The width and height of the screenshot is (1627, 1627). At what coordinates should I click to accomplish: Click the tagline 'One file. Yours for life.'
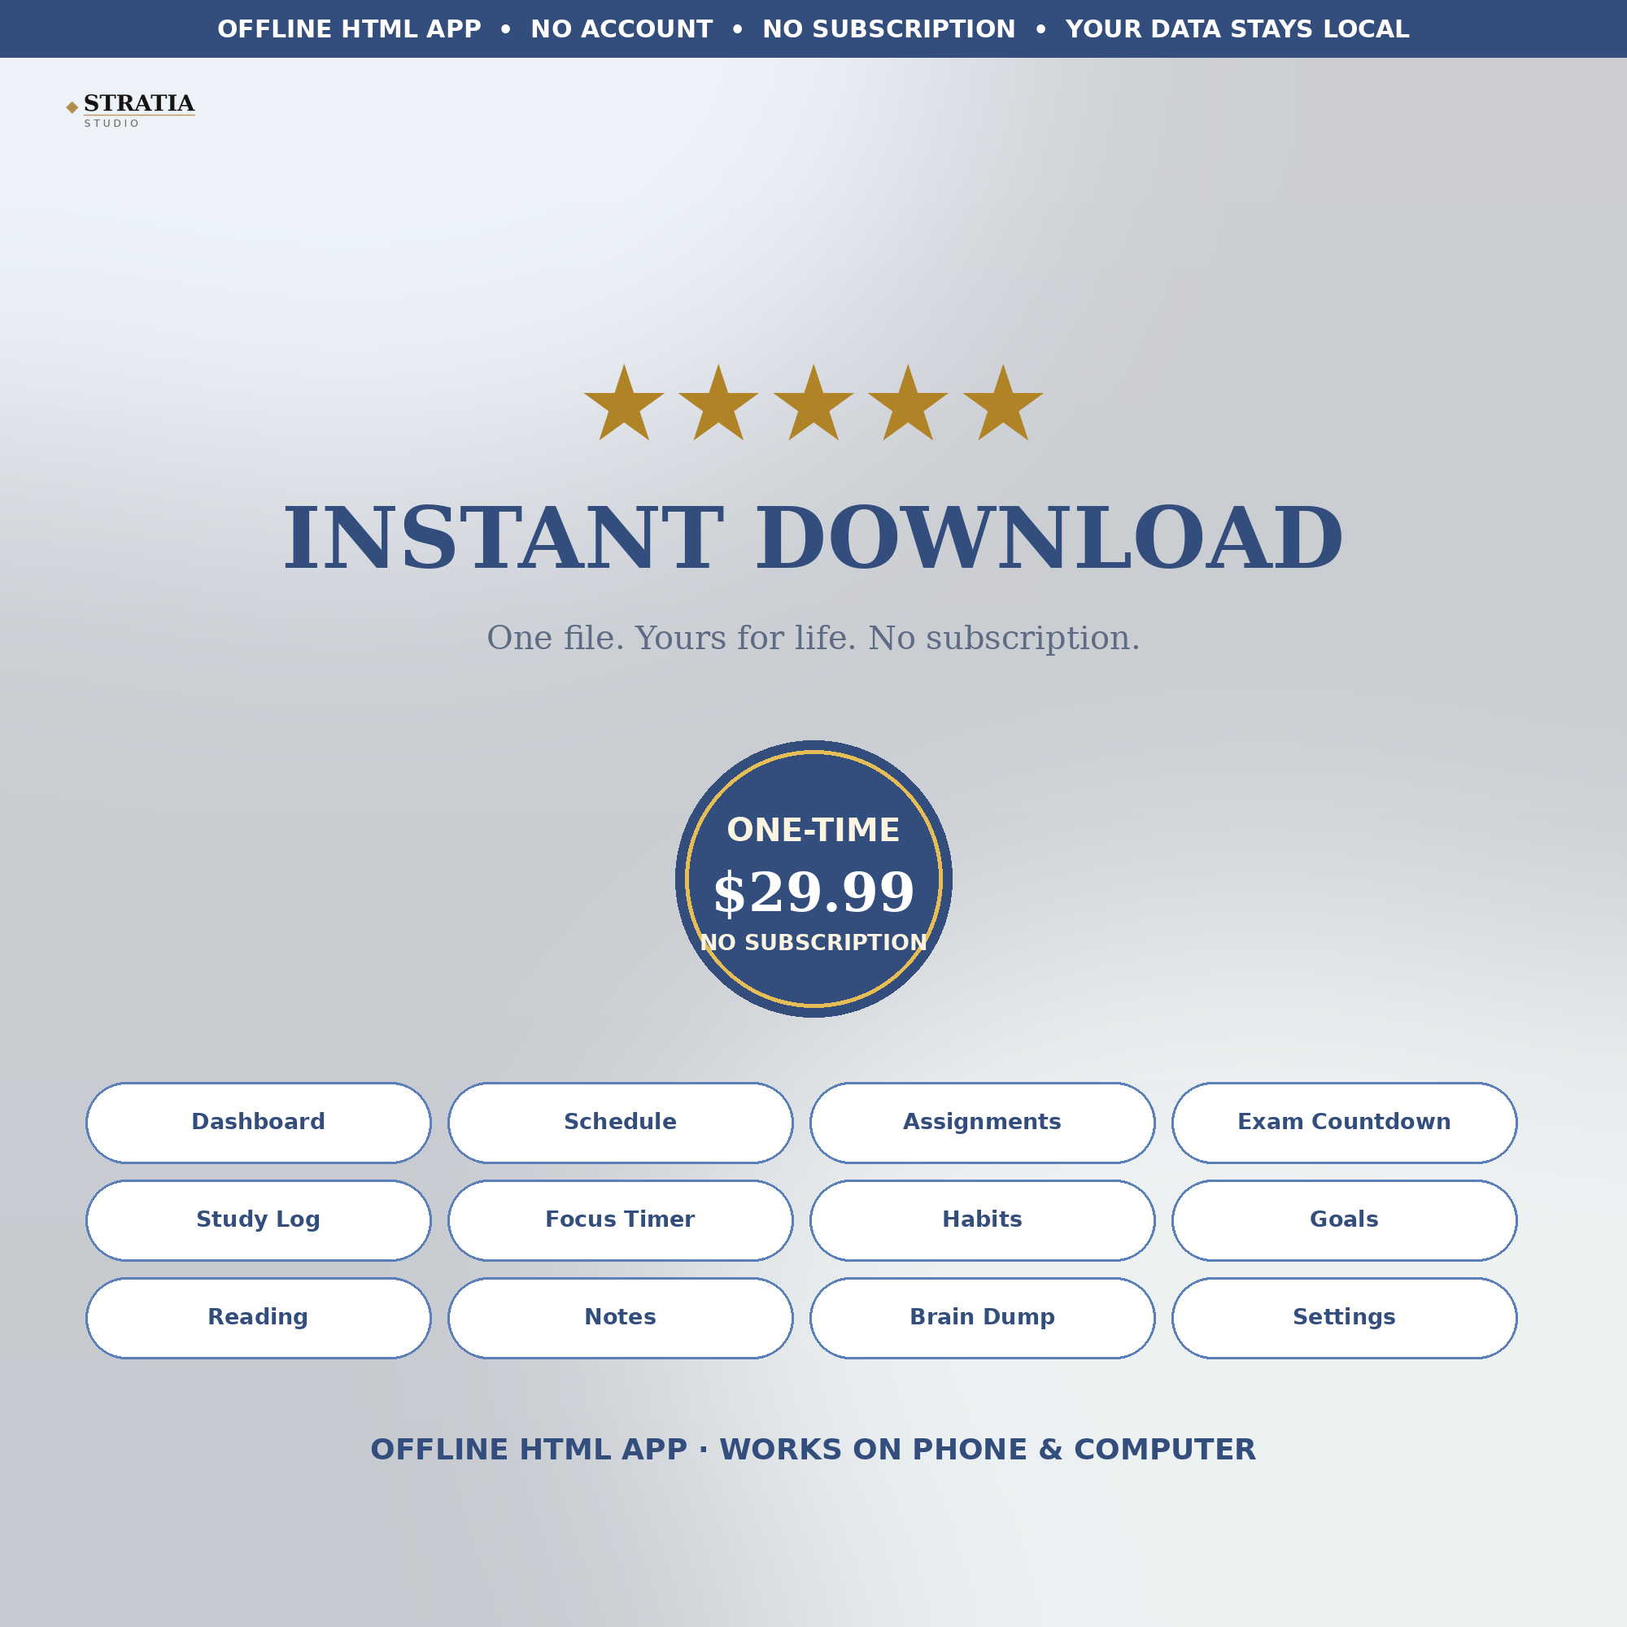click(671, 639)
